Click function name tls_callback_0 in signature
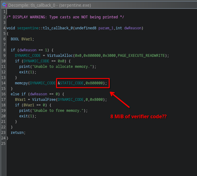 58,28
